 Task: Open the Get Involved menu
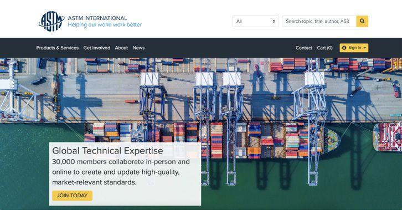pos(97,48)
